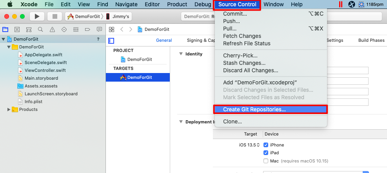Expand the Products folder triangle
This screenshot has width=387, height=173.
coord(9,110)
